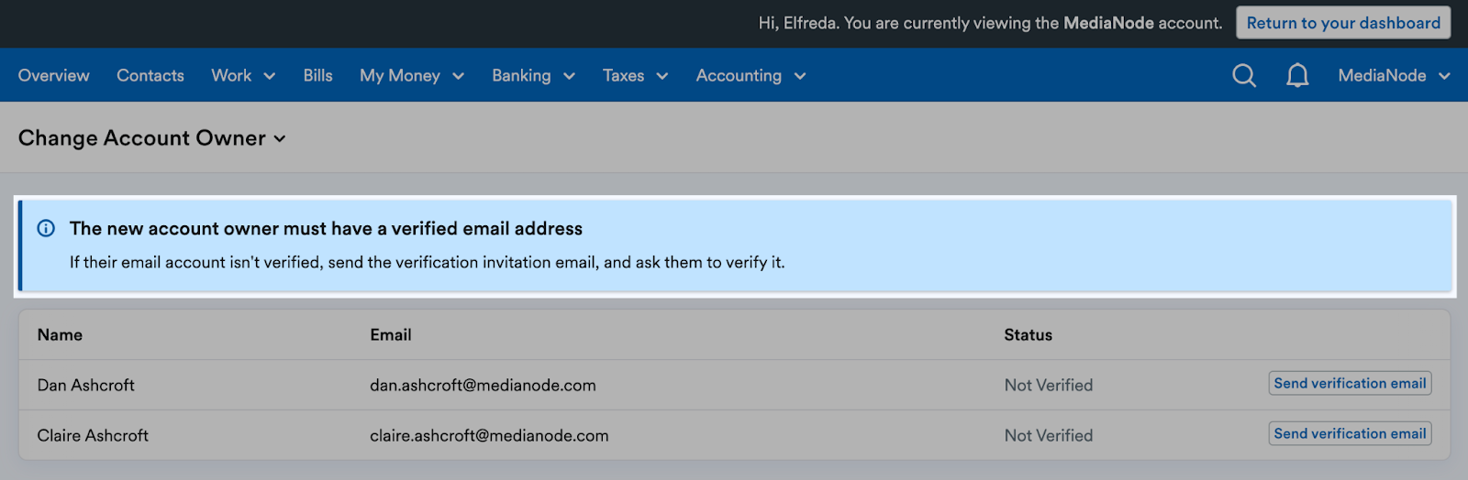Return to your dashboard
This screenshot has height=480, width=1468.
1343,23
